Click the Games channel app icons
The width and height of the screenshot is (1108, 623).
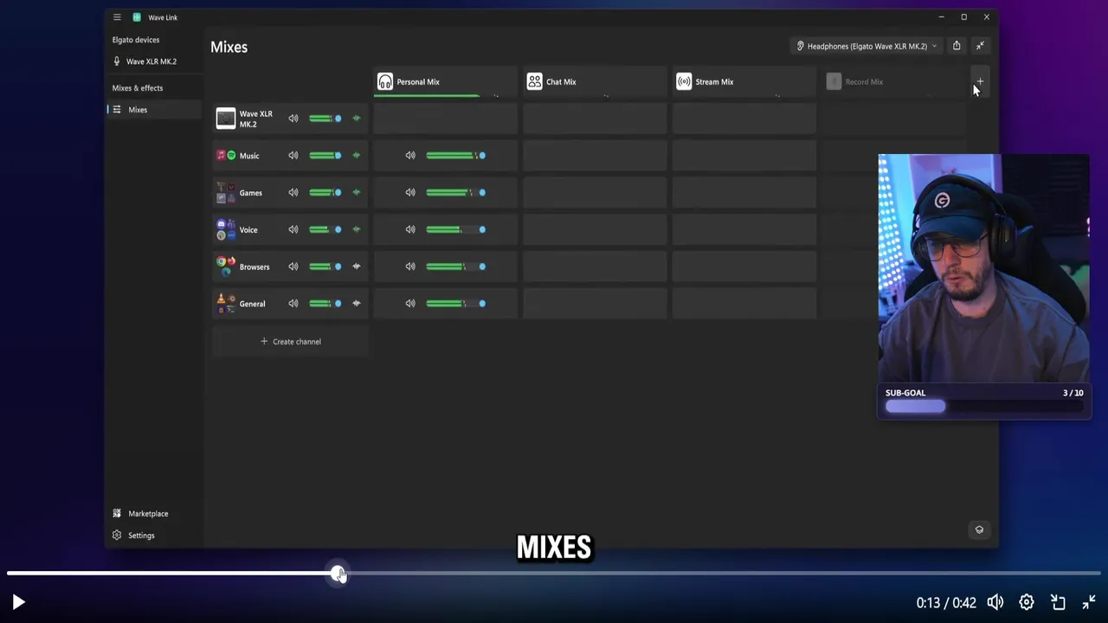[226, 192]
